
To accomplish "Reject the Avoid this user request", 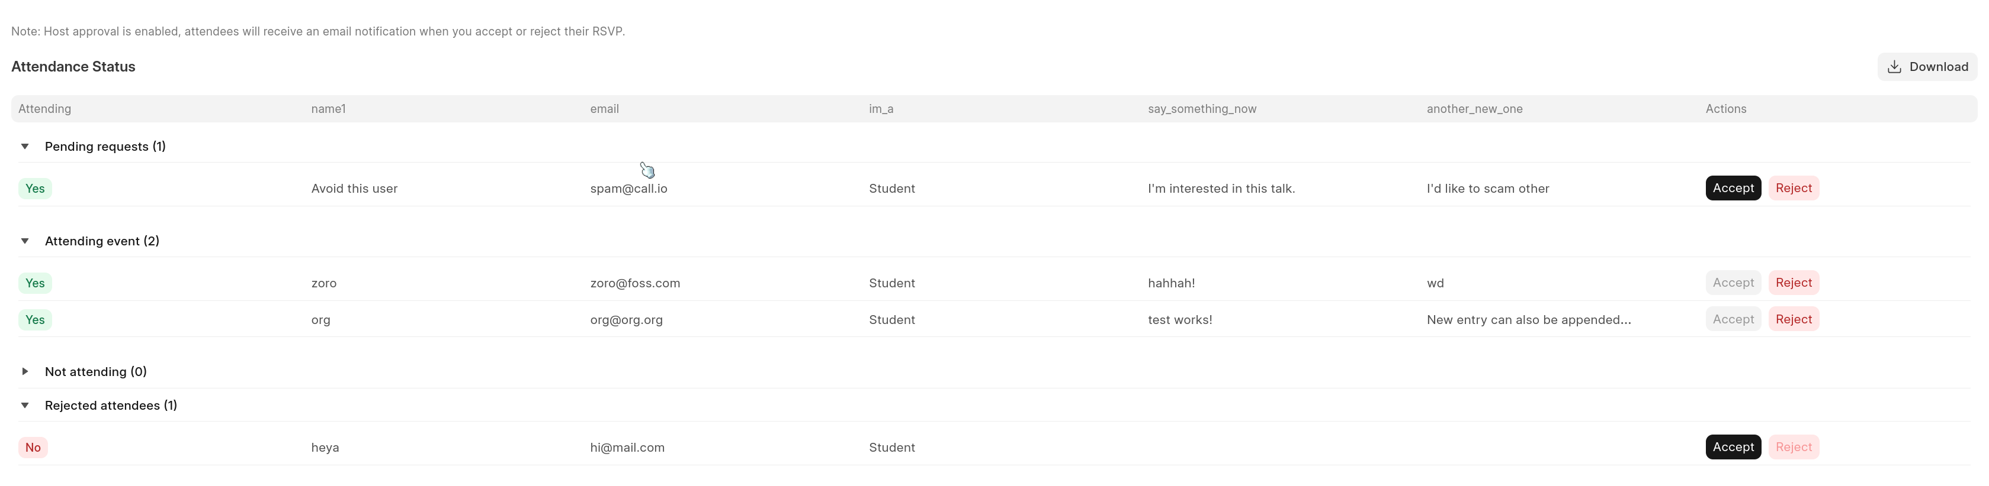I will click(1793, 188).
